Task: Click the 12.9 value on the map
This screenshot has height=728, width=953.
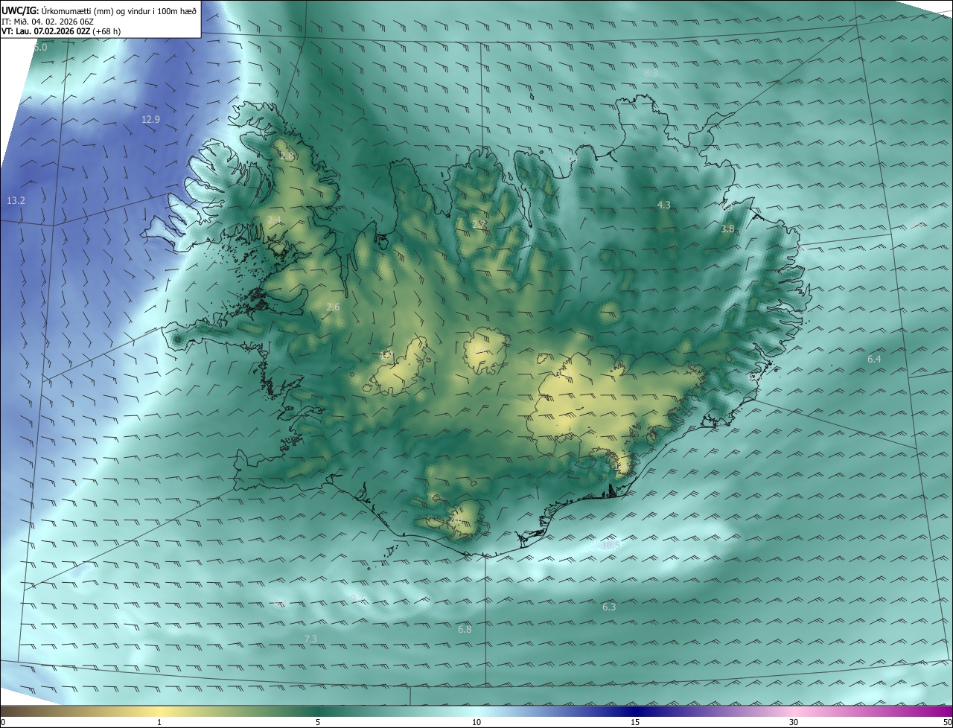Action: 150,119
